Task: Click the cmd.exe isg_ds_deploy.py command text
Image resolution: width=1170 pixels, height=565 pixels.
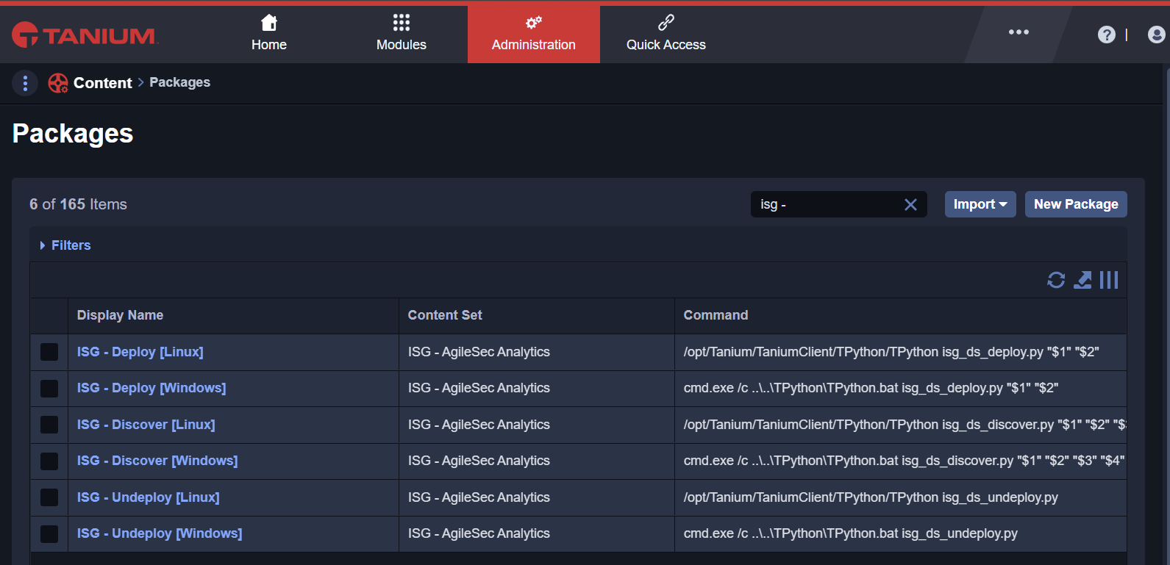Action: [x=871, y=388]
